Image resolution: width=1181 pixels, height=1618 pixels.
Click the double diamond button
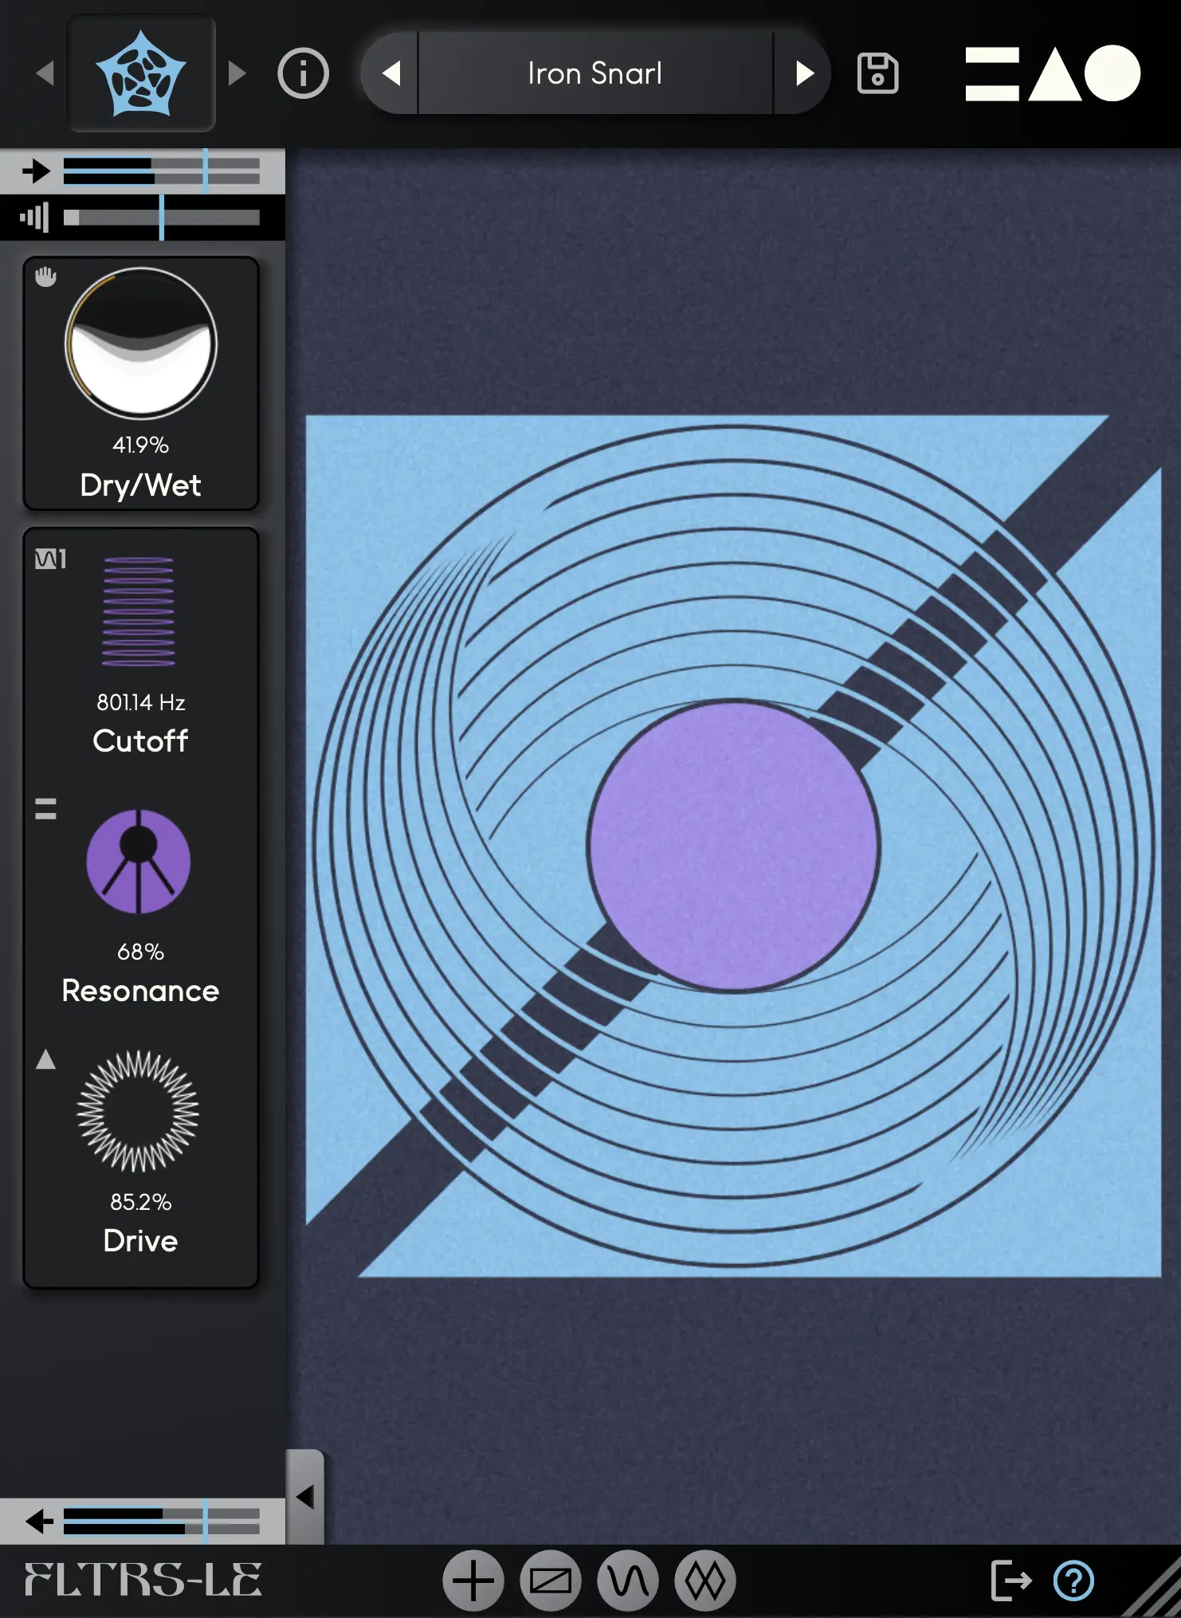click(705, 1581)
